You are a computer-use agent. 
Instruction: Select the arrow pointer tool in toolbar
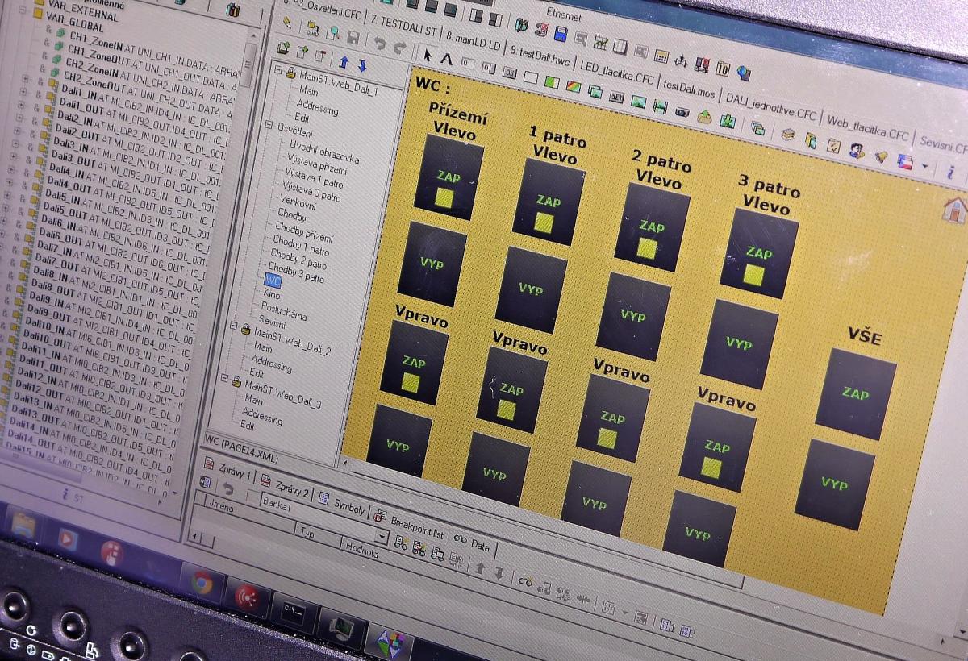[428, 56]
